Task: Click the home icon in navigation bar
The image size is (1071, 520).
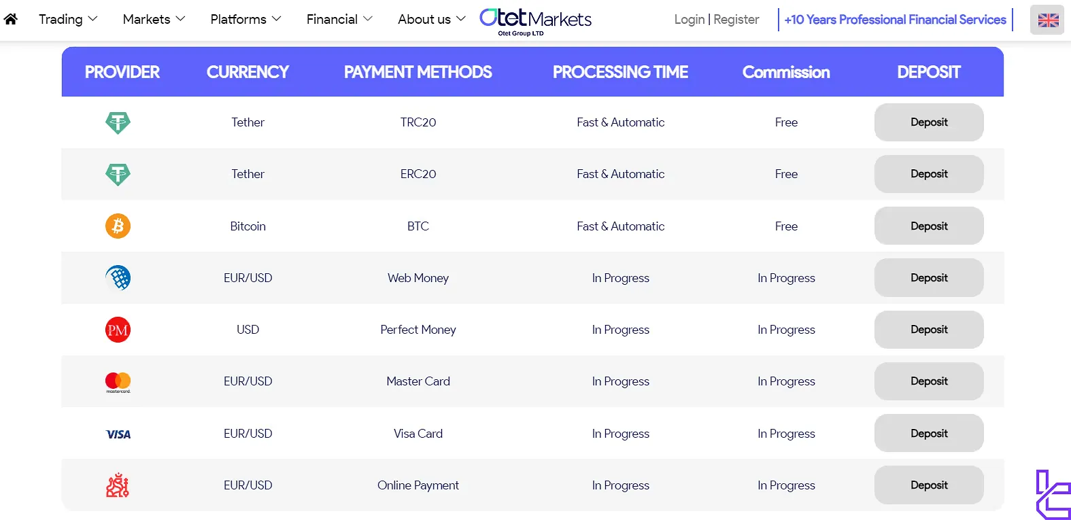Action: 11,19
